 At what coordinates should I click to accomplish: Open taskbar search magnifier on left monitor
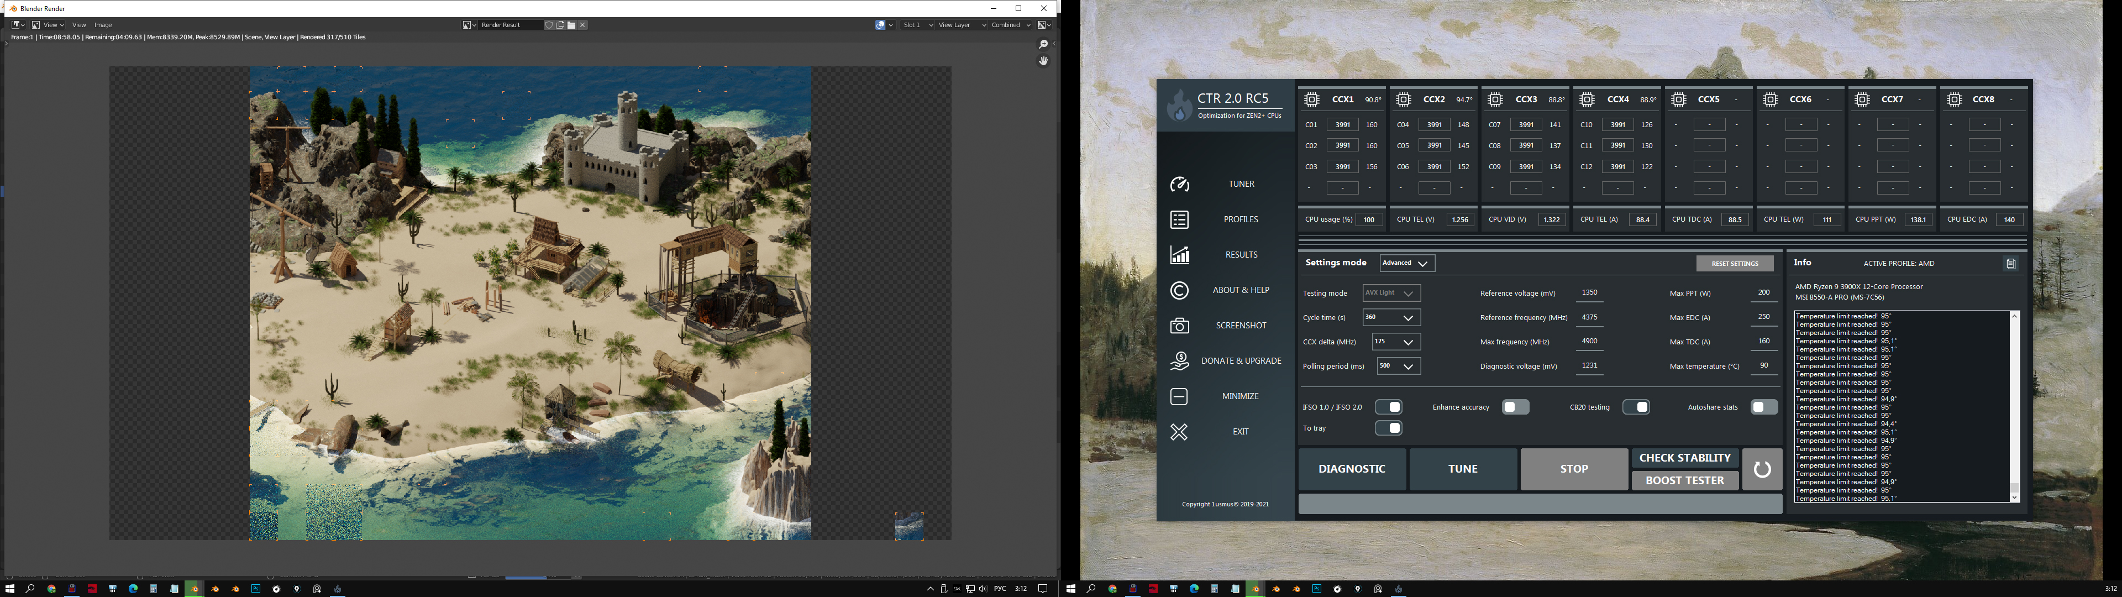point(30,589)
